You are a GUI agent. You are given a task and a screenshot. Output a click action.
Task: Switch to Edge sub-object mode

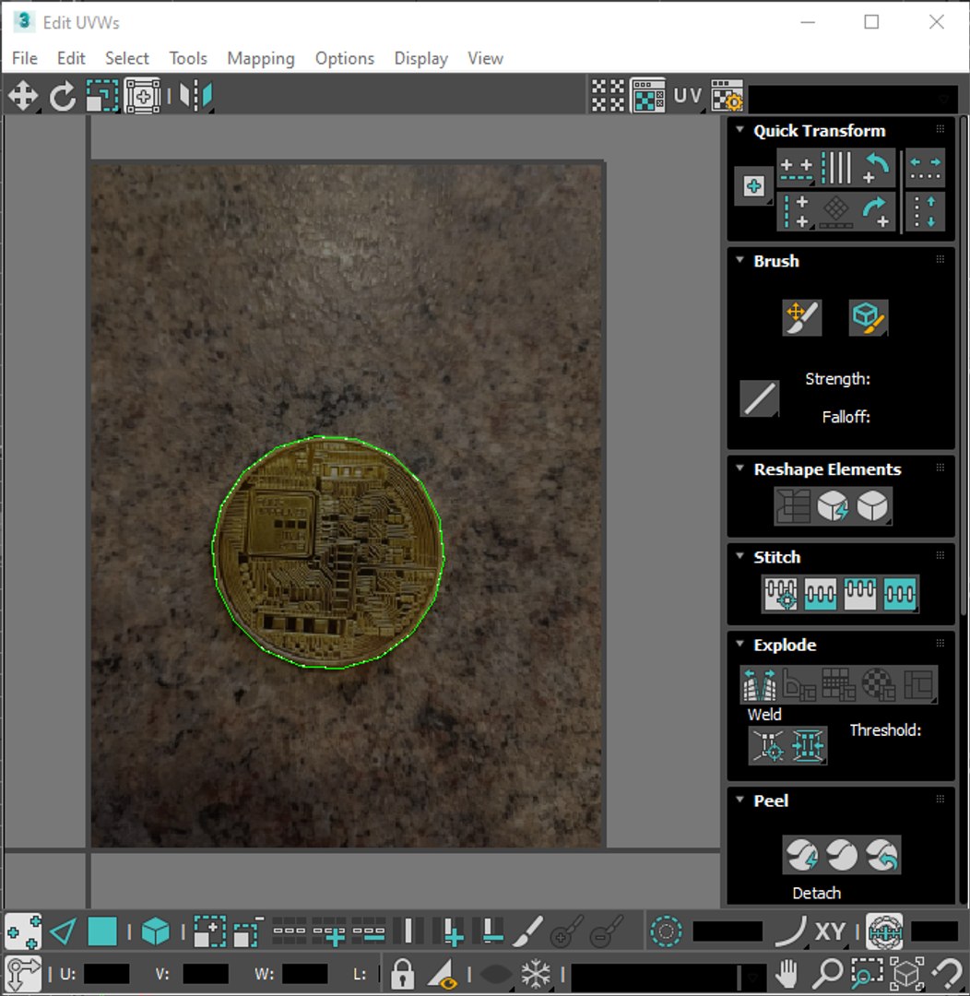pos(63,931)
